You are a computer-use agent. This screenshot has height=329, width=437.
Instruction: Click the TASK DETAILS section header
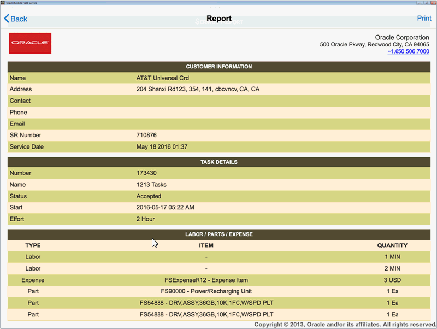pos(219,162)
